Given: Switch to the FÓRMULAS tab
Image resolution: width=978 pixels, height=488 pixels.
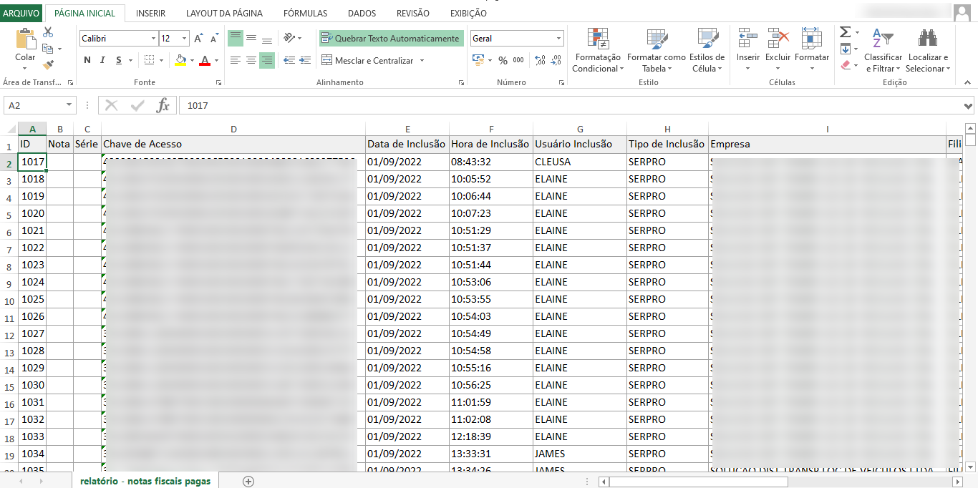Looking at the screenshot, I should point(305,13).
